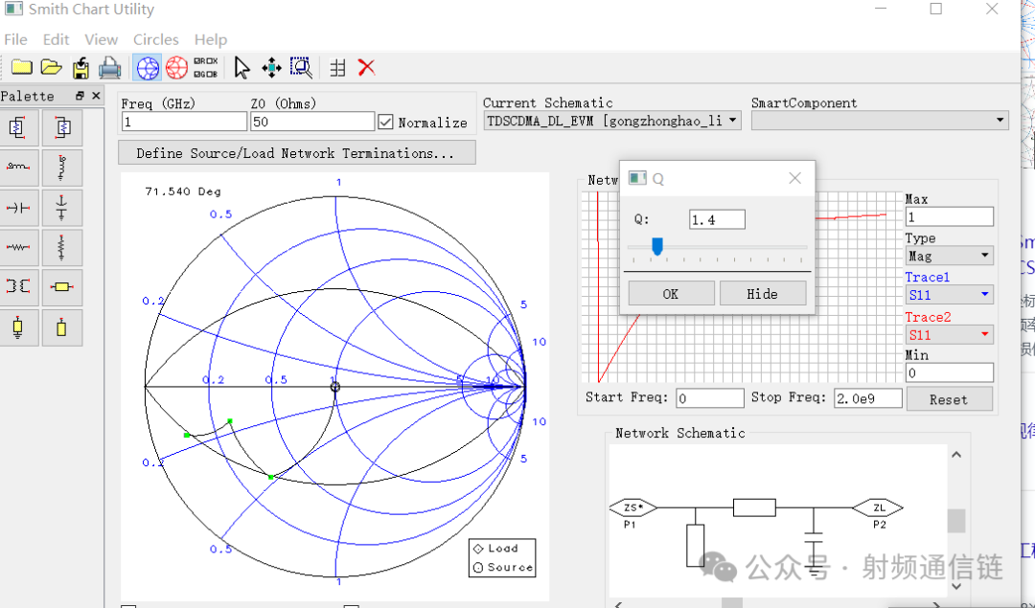Open the View menu
The width and height of the screenshot is (1035, 608).
click(x=101, y=39)
